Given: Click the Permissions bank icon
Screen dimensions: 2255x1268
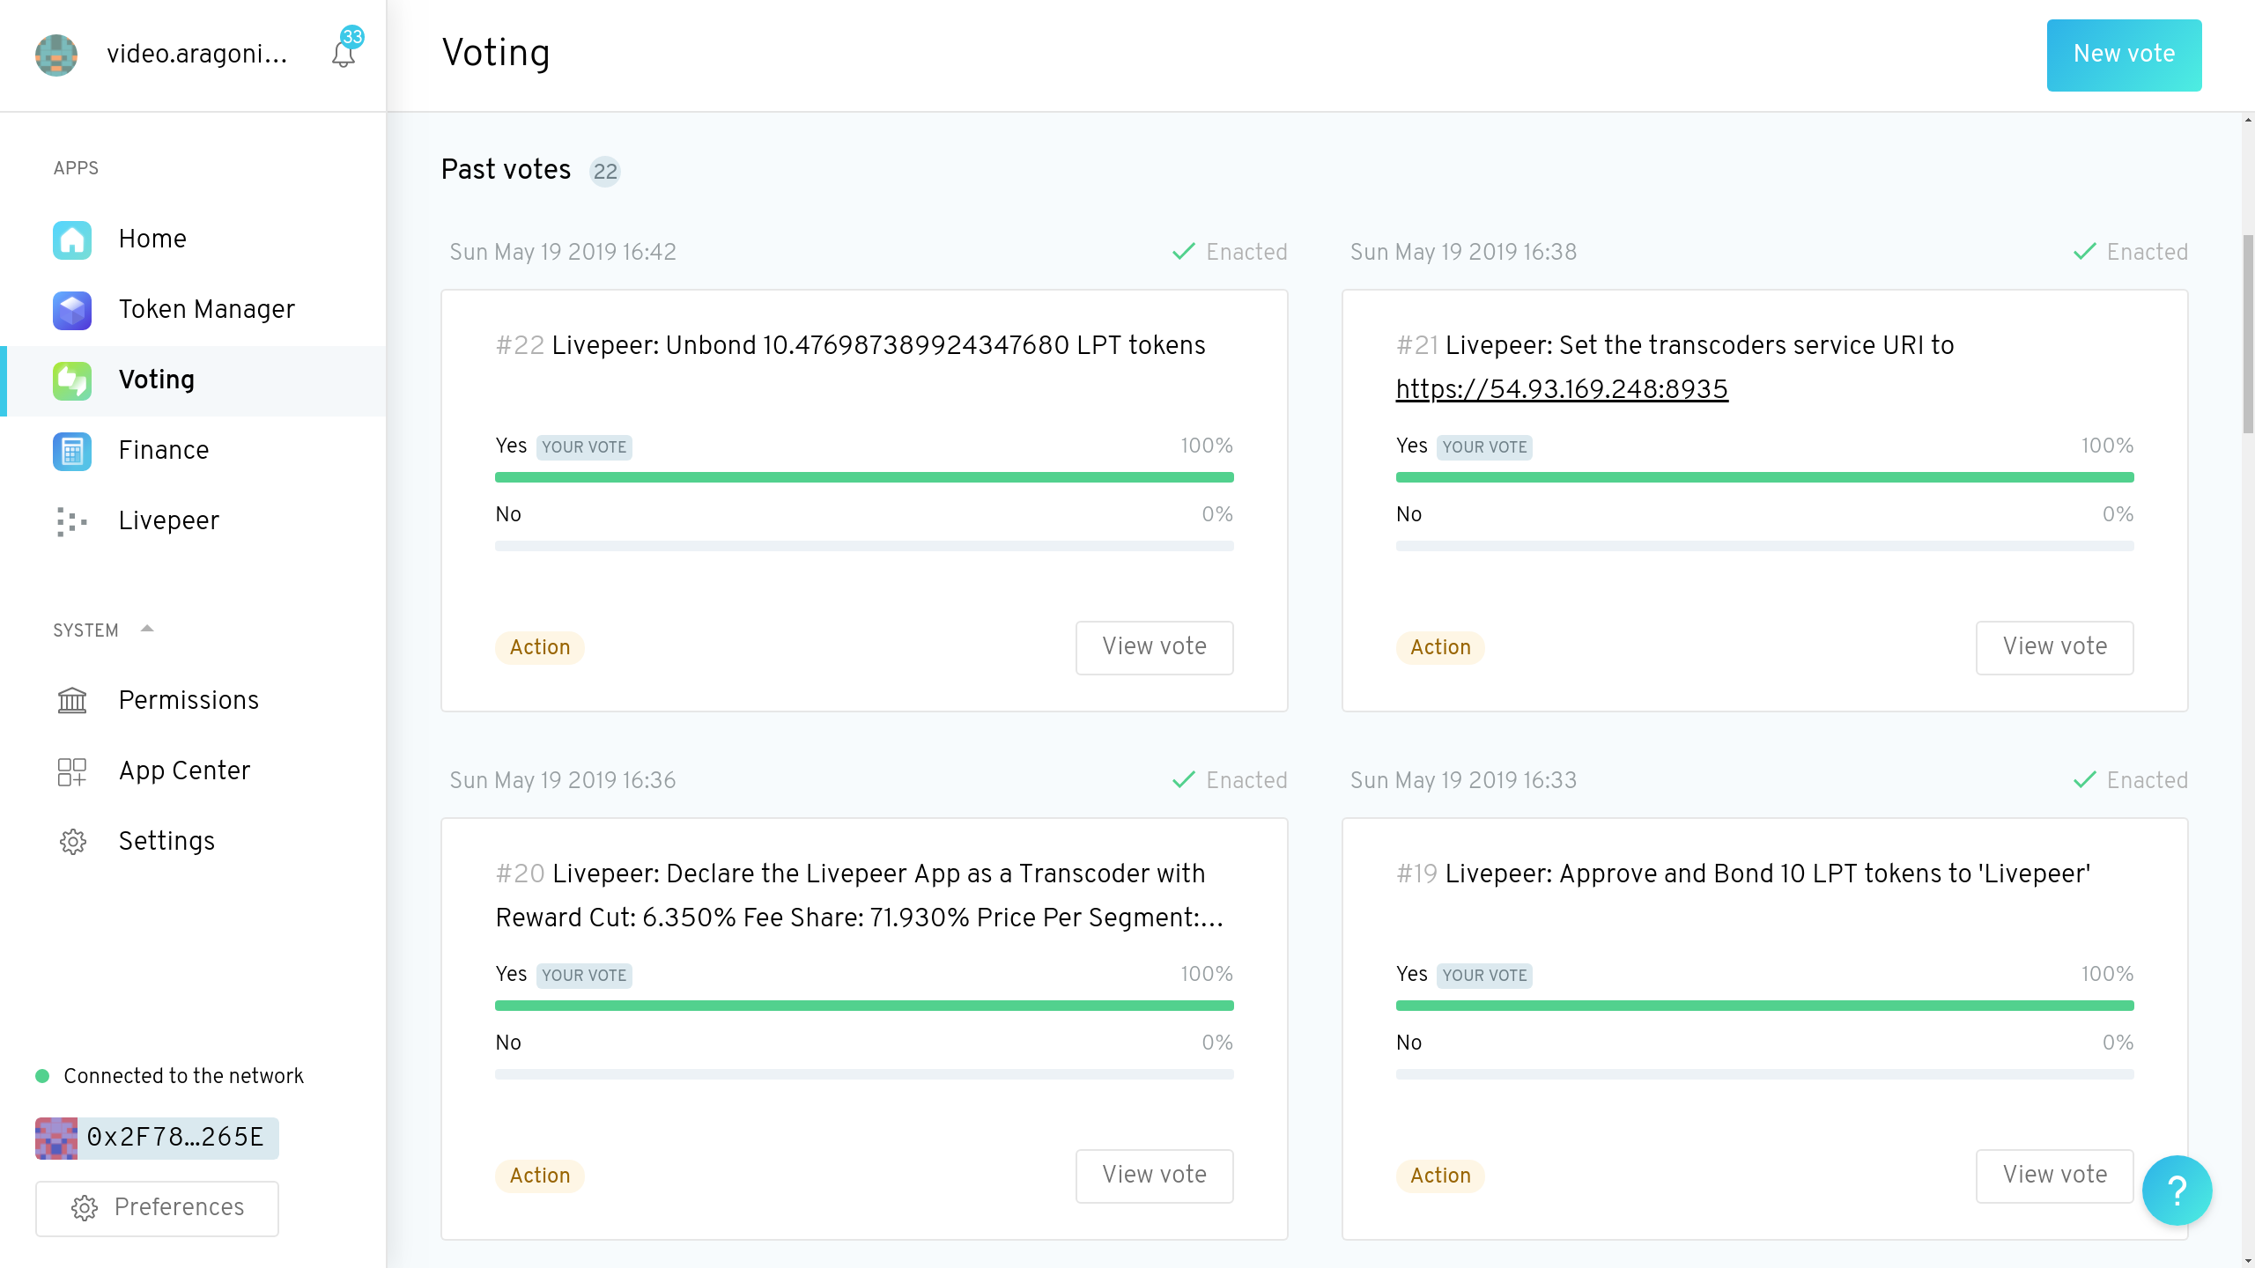Looking at the screenshot, I should point(72,700).
